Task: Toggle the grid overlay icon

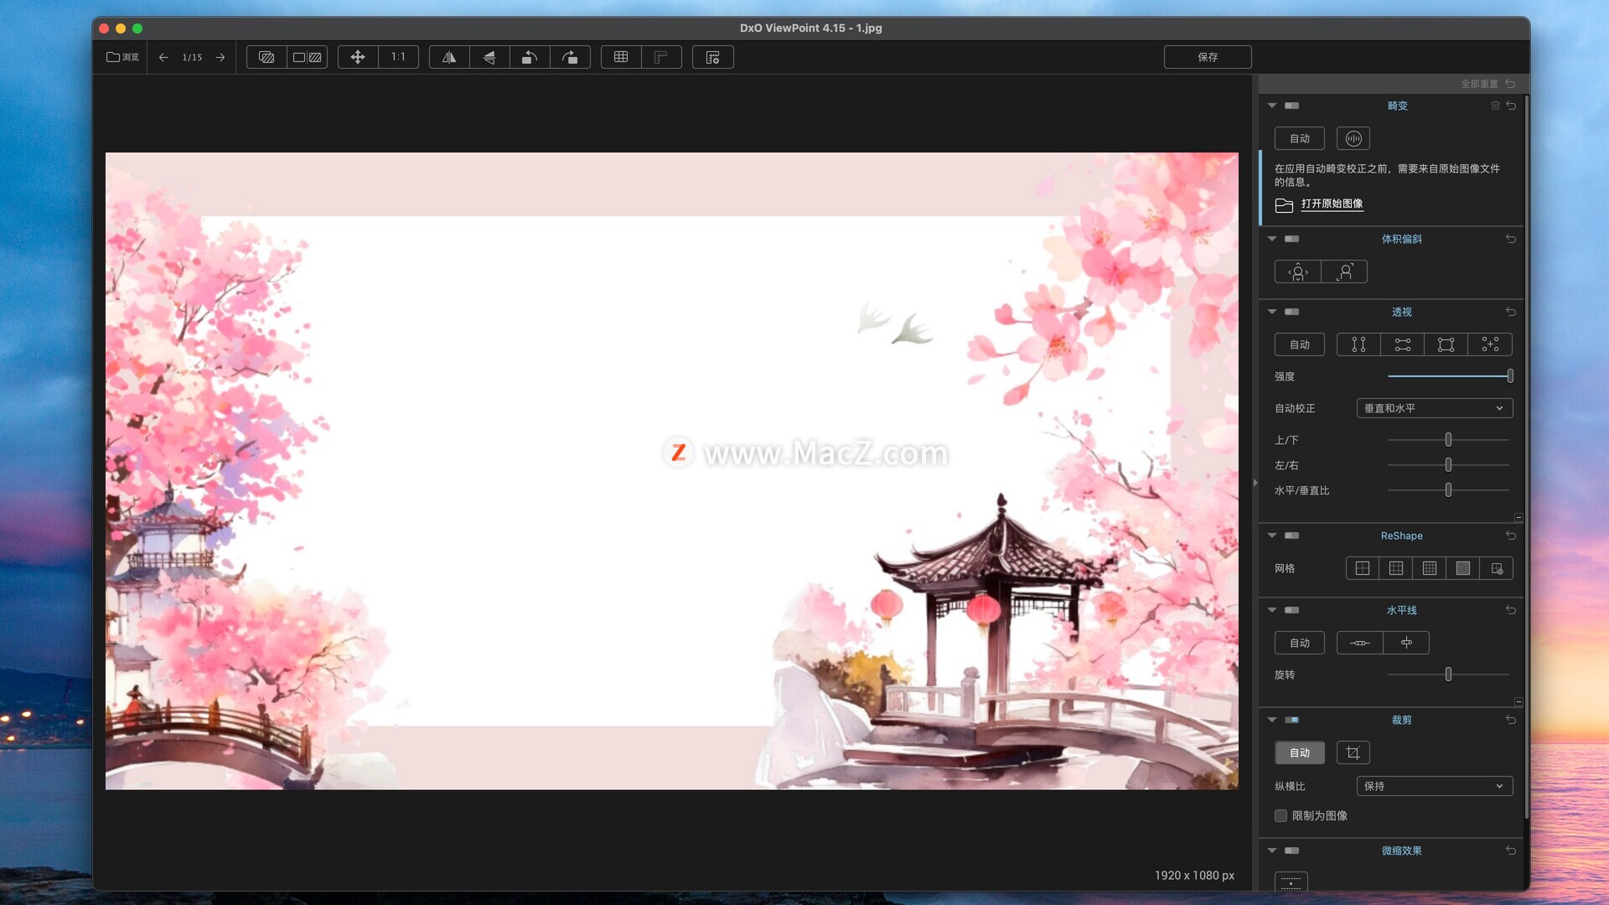Action: (x=621, y=57)
